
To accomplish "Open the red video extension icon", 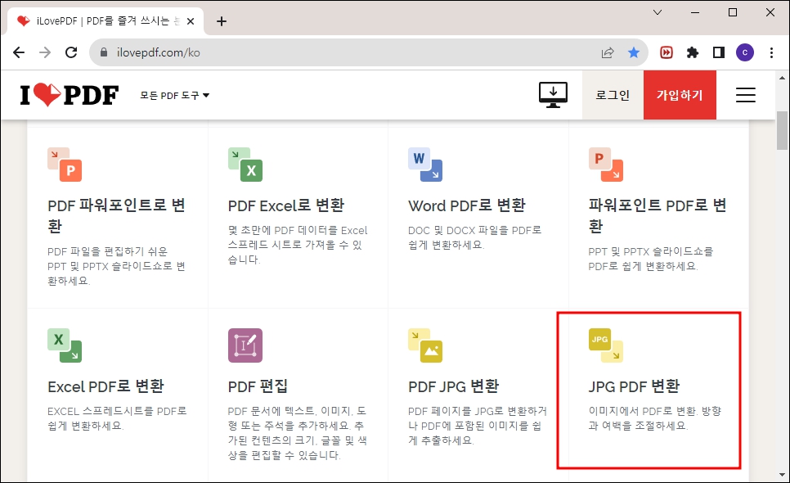I will coord(666,52).
